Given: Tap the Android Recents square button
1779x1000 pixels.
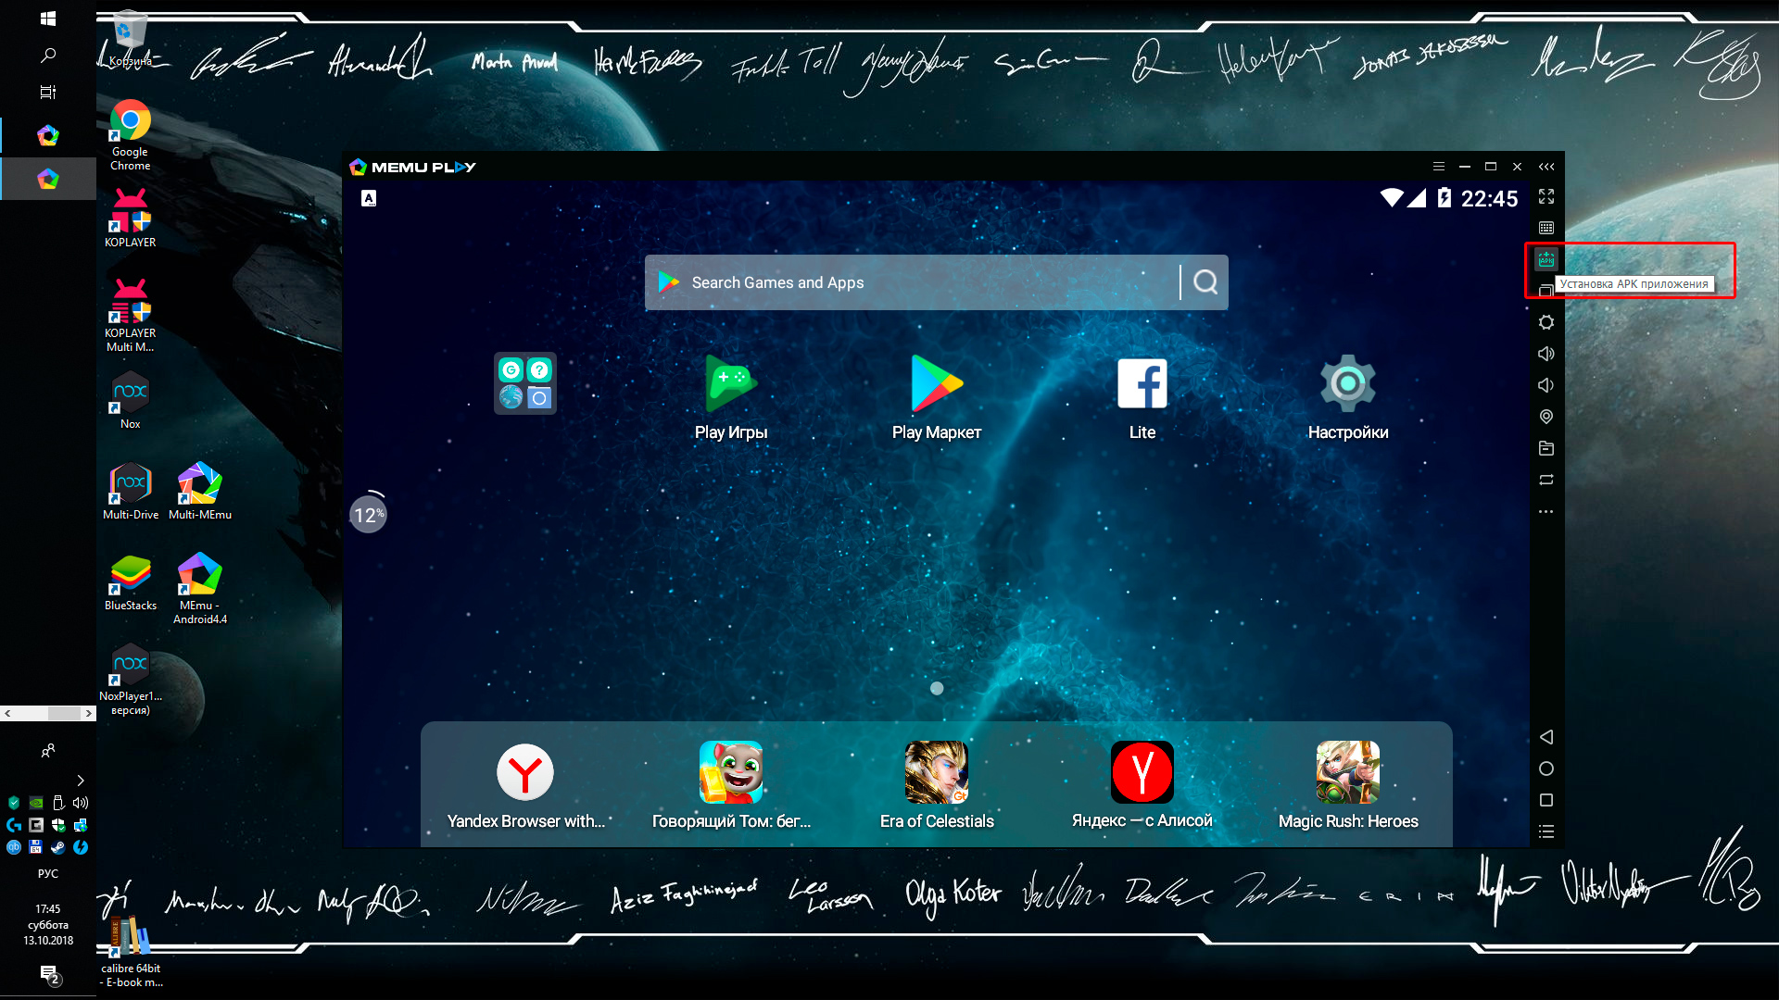Looking at the screenshot, I should point(1546,800).
